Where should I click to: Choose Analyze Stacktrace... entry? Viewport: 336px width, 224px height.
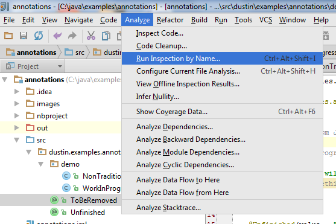(222, 208)
